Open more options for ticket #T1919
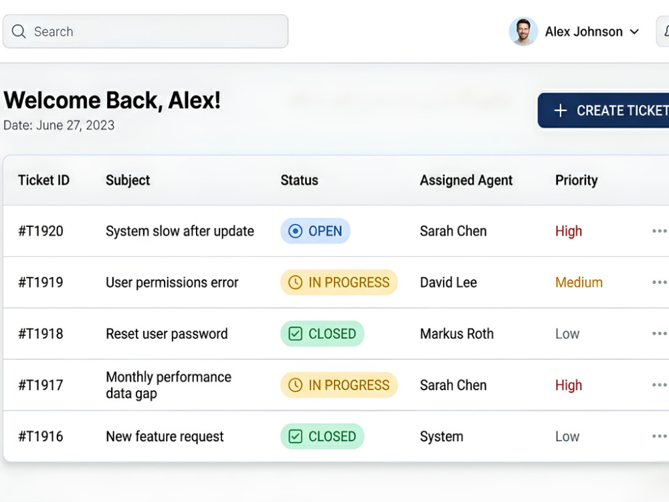Image resolution: width=669 pixels, height=502 pixels. point(660,282)
